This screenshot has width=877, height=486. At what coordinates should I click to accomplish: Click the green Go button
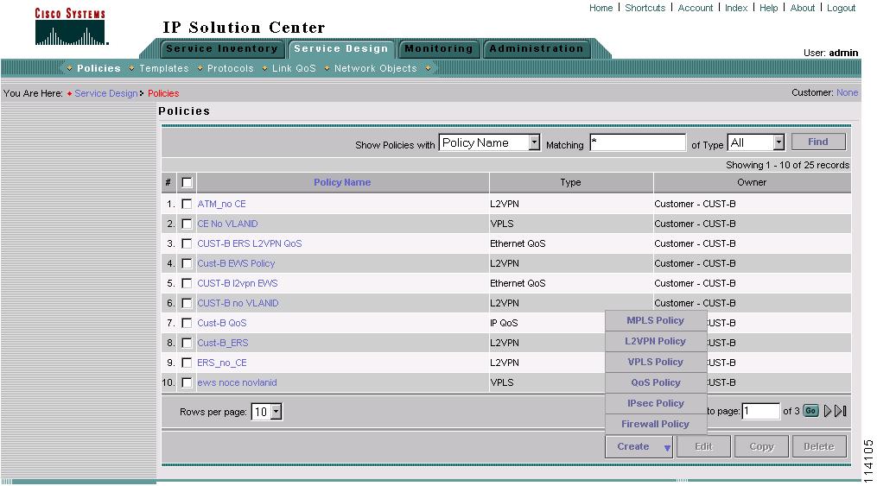(810, 411)
